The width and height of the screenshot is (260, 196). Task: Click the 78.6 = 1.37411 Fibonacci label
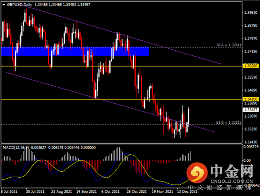tap(229, 45)
